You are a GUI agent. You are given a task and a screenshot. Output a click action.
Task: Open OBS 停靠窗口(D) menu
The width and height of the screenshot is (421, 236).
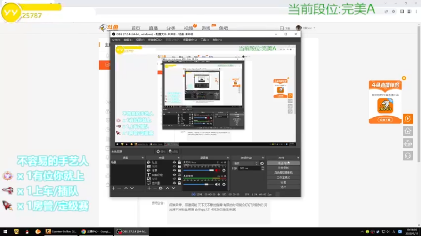(155, 40)
